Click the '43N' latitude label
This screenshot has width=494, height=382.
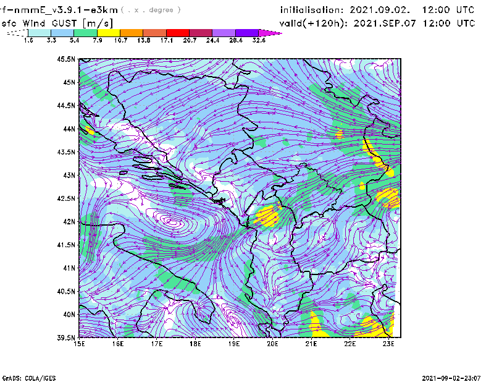(69, 175)
